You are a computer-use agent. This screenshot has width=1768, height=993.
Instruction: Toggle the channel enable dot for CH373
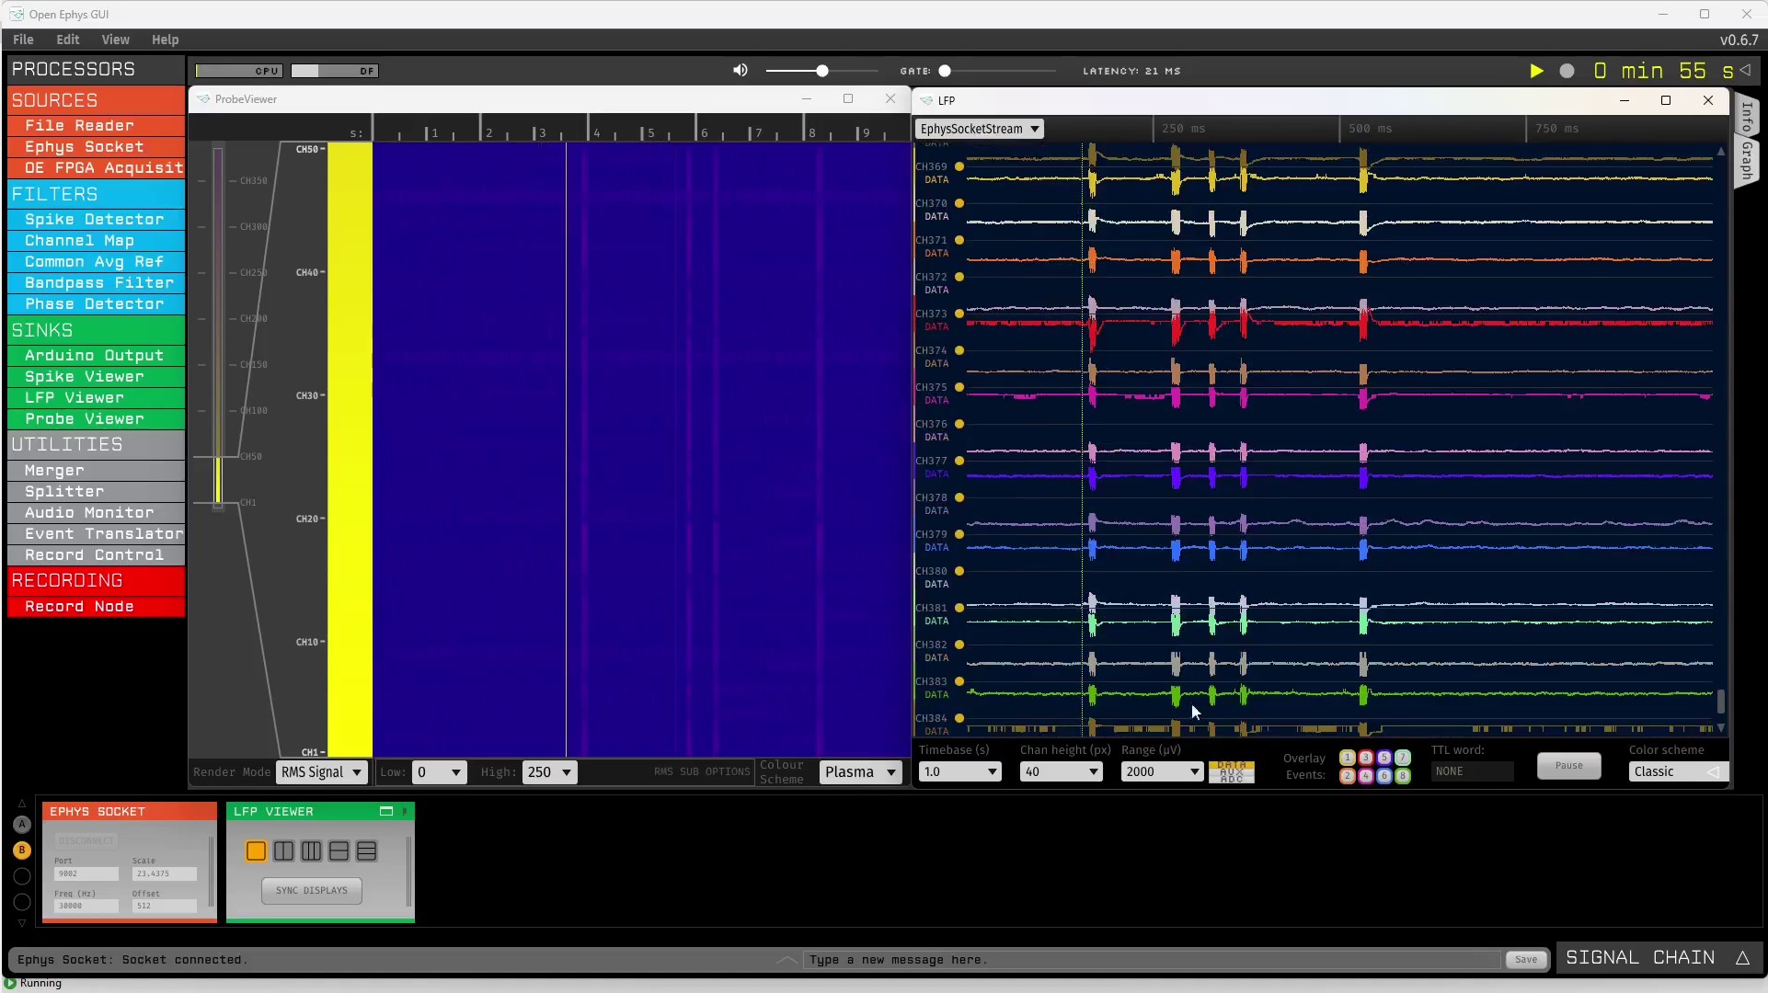point(959,314)
